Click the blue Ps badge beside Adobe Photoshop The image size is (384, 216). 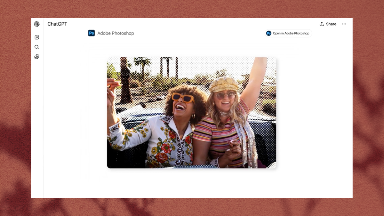click(92, 33)
